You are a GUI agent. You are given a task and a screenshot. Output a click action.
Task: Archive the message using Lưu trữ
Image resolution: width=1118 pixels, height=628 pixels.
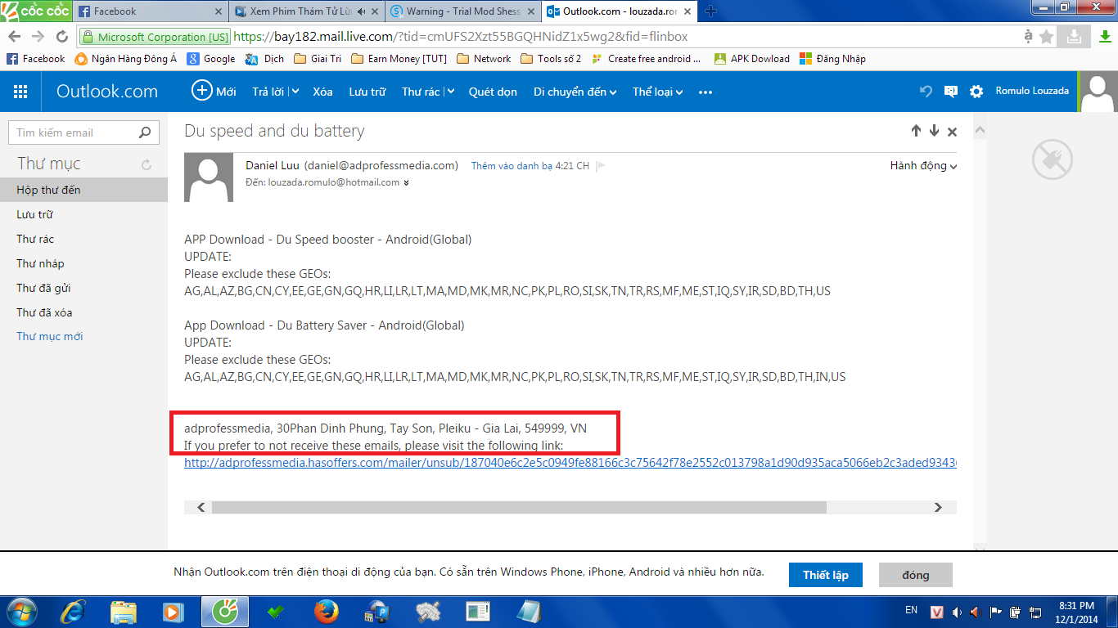367,92
